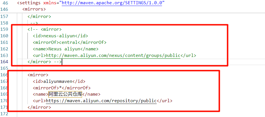This screenshot has height=117, width=265.
Task: Open the maven.apache.org SETTINGS namespace link
Action: [112, 3]
